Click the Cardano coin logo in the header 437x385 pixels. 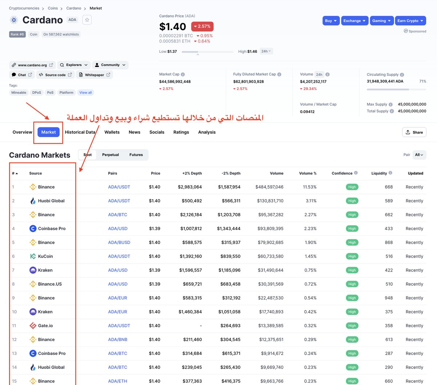[14, 20]
